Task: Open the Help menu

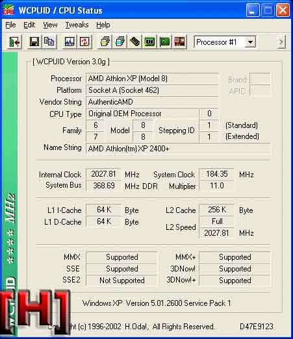Action: pyautogui.click(x=103, y=25)
